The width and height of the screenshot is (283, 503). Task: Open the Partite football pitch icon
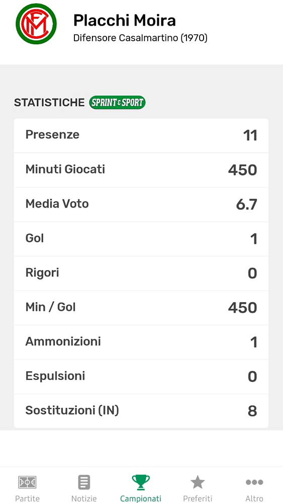[x=27, y=482]
